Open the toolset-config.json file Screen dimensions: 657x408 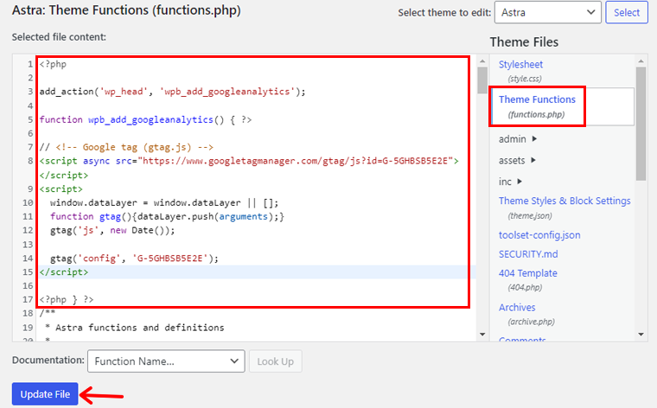pos(539,235)
